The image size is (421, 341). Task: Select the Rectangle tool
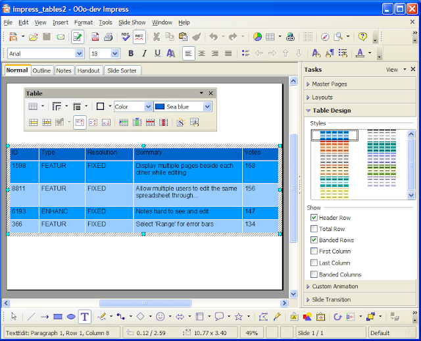tap(58, 317)
